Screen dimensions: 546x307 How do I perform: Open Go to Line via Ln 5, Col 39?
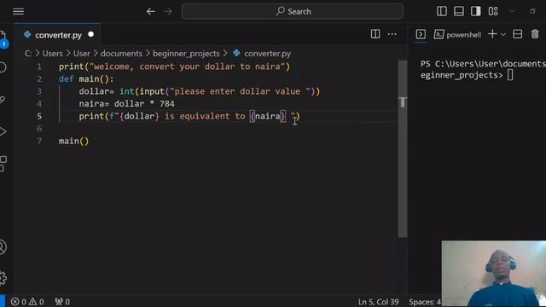click(x=378, y=302)
